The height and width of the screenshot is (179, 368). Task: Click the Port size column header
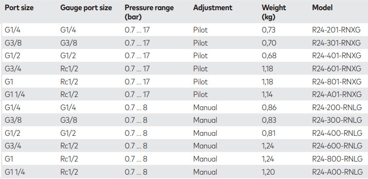point(19,8)
